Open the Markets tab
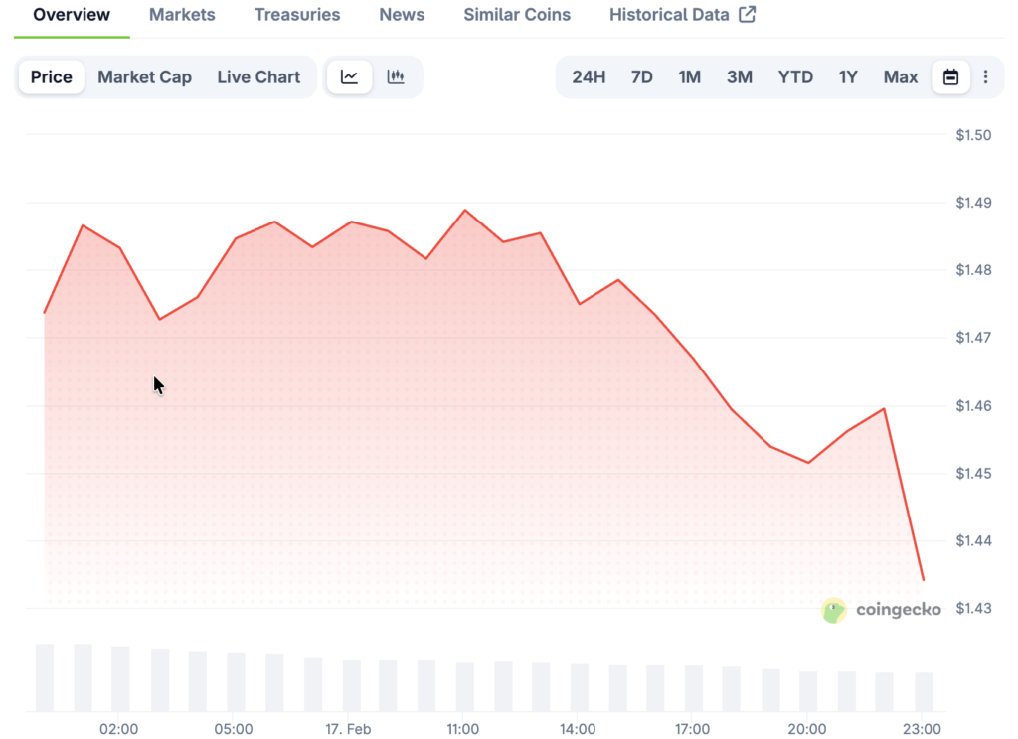Screen dimensions: 1018x739 click(182, 15)
